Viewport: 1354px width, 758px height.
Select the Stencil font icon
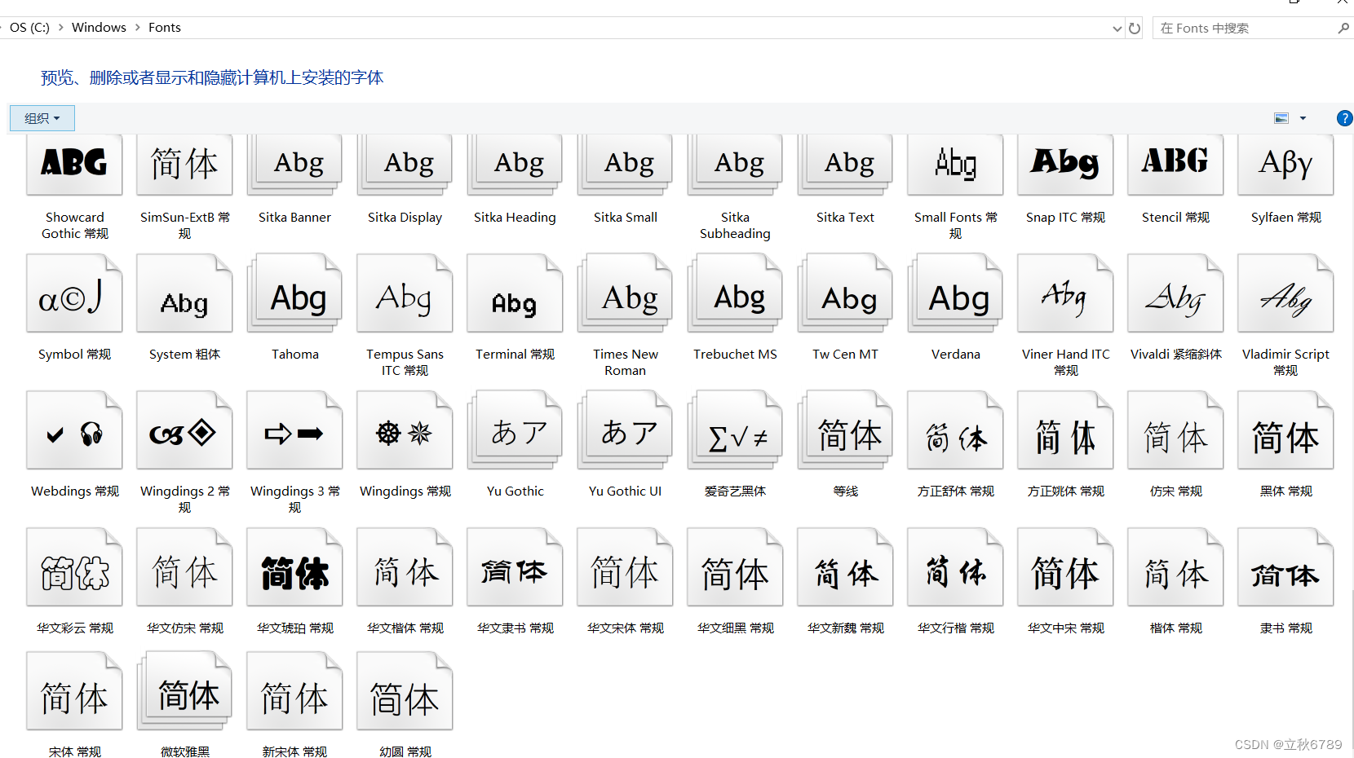pyautogui.click(x=1175, y=165)
